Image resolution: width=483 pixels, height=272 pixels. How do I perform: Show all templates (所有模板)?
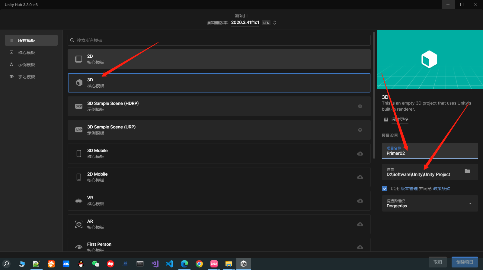[31, 40]
